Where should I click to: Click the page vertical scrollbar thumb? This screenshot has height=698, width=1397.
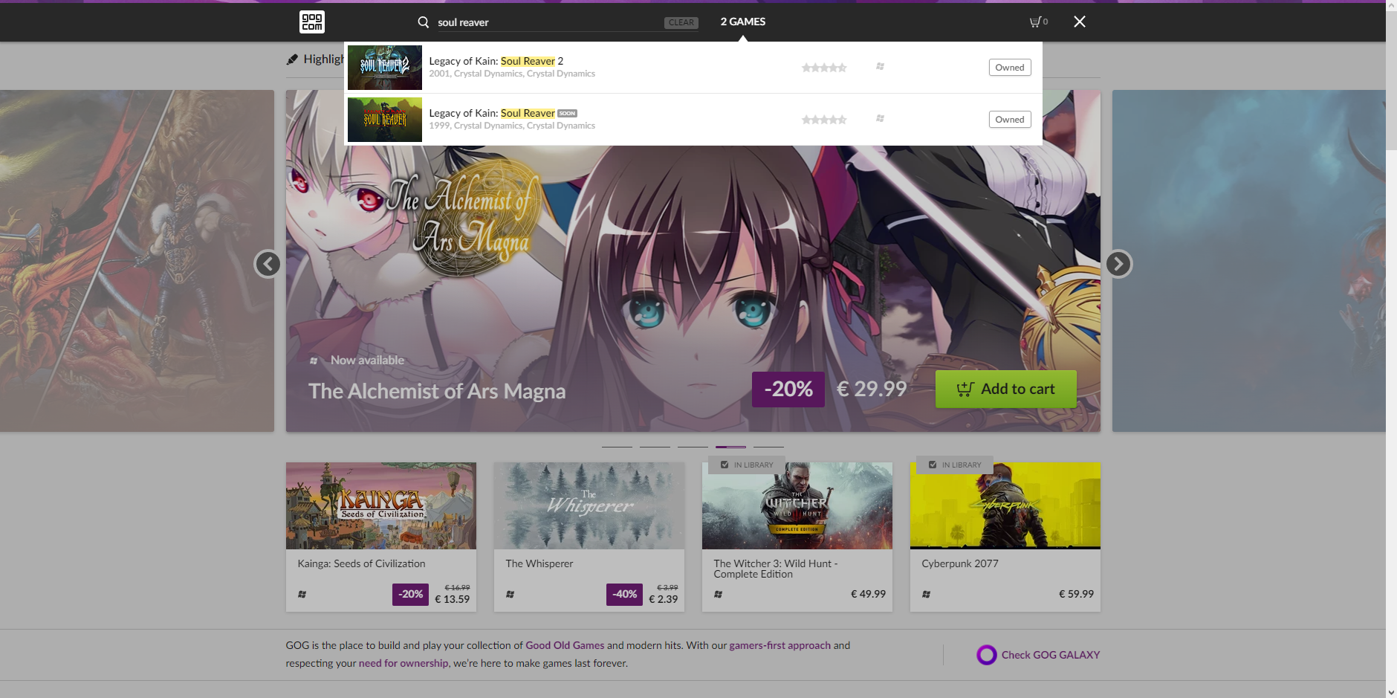click(1391, 80)
